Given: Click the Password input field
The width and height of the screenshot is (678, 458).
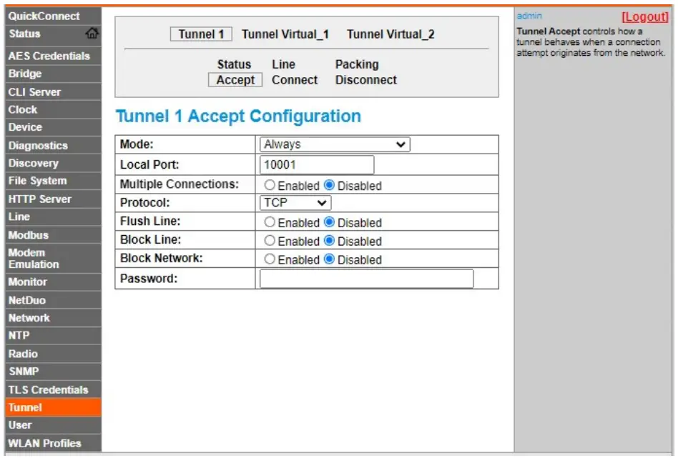Looking at the screenshot, I should (366, 279).
